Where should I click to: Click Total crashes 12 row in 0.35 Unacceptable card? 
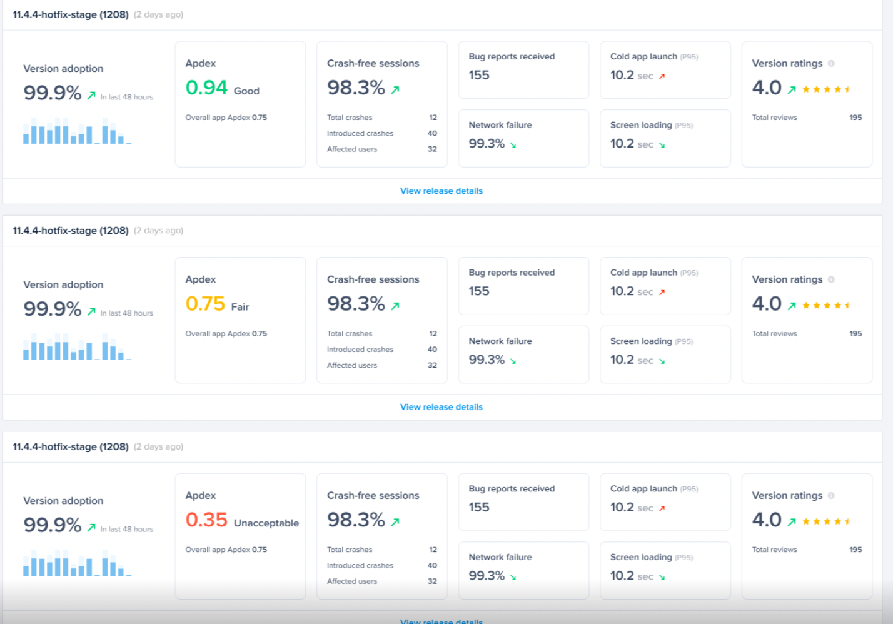(382, 550)
